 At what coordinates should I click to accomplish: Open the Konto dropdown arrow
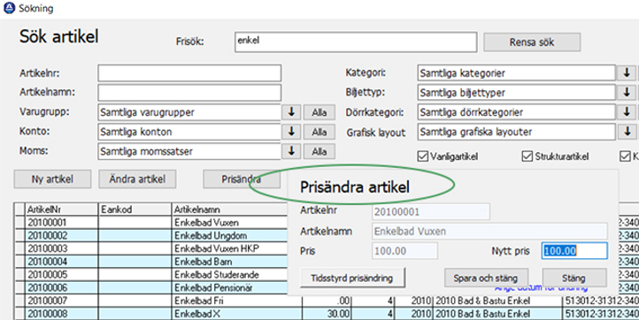click(291, 132)
